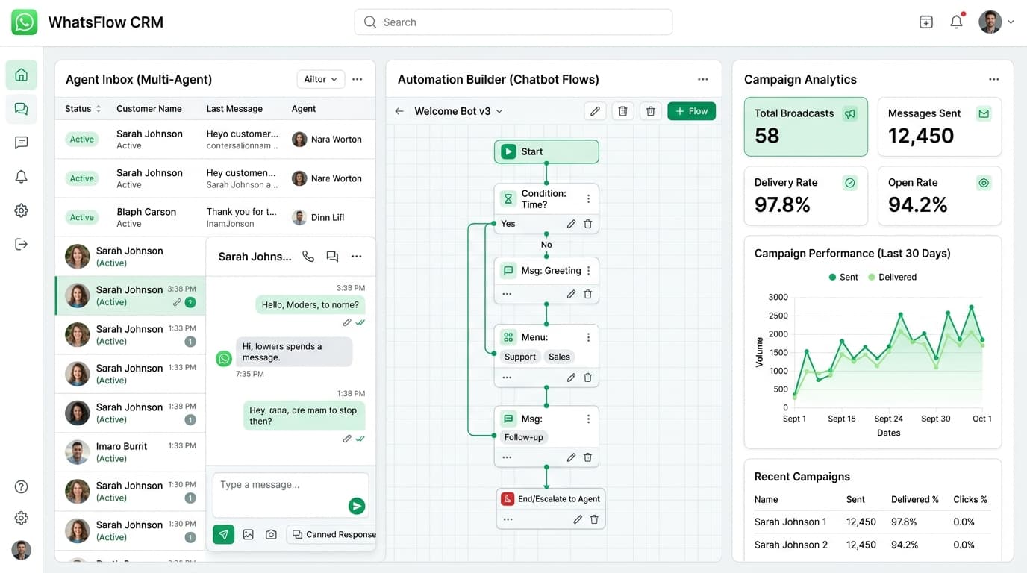Click the Last Message column header

[234, 109]
